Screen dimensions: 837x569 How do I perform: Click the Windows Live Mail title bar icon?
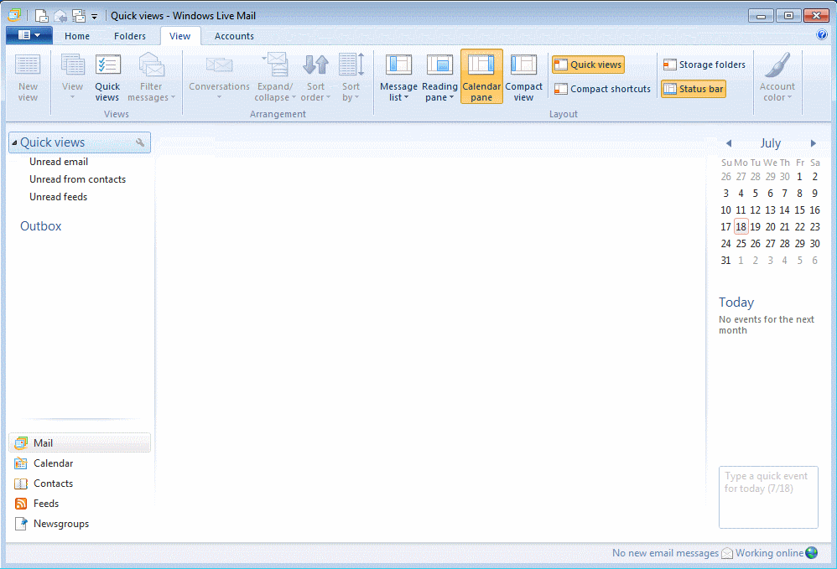(14, 15)
